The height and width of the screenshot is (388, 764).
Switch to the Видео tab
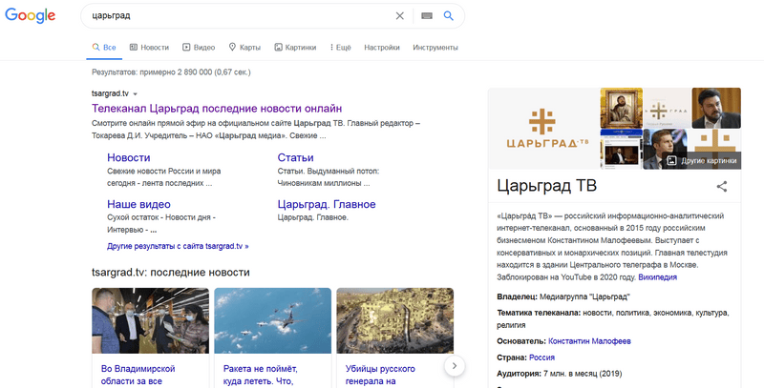tap(199, 47)
